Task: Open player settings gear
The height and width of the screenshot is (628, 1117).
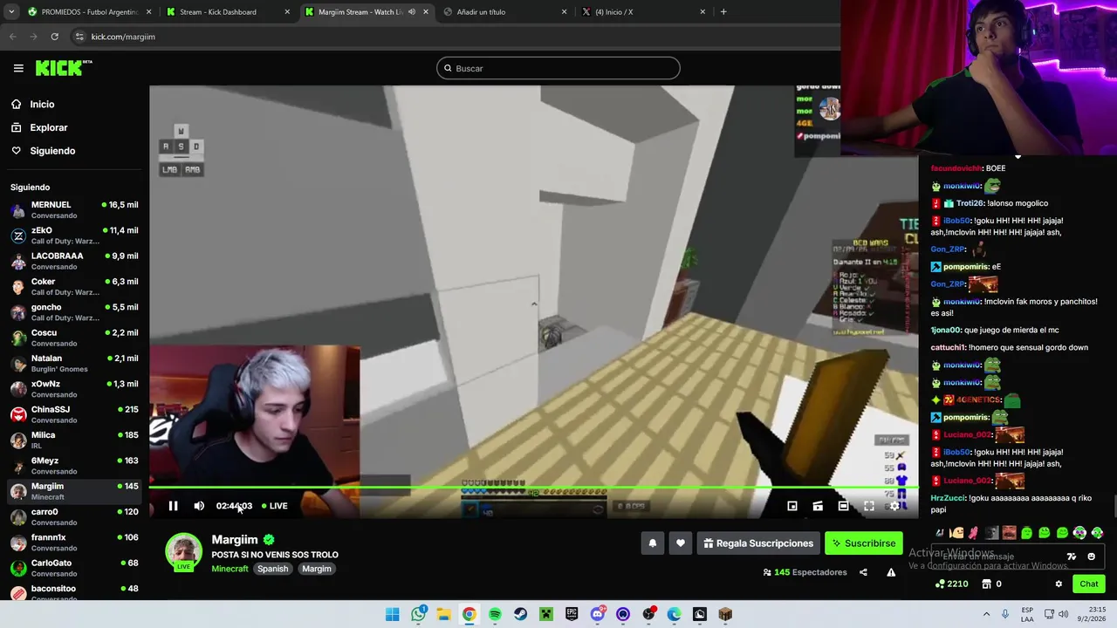Action: pyautogui.click(x=894, y=506)
